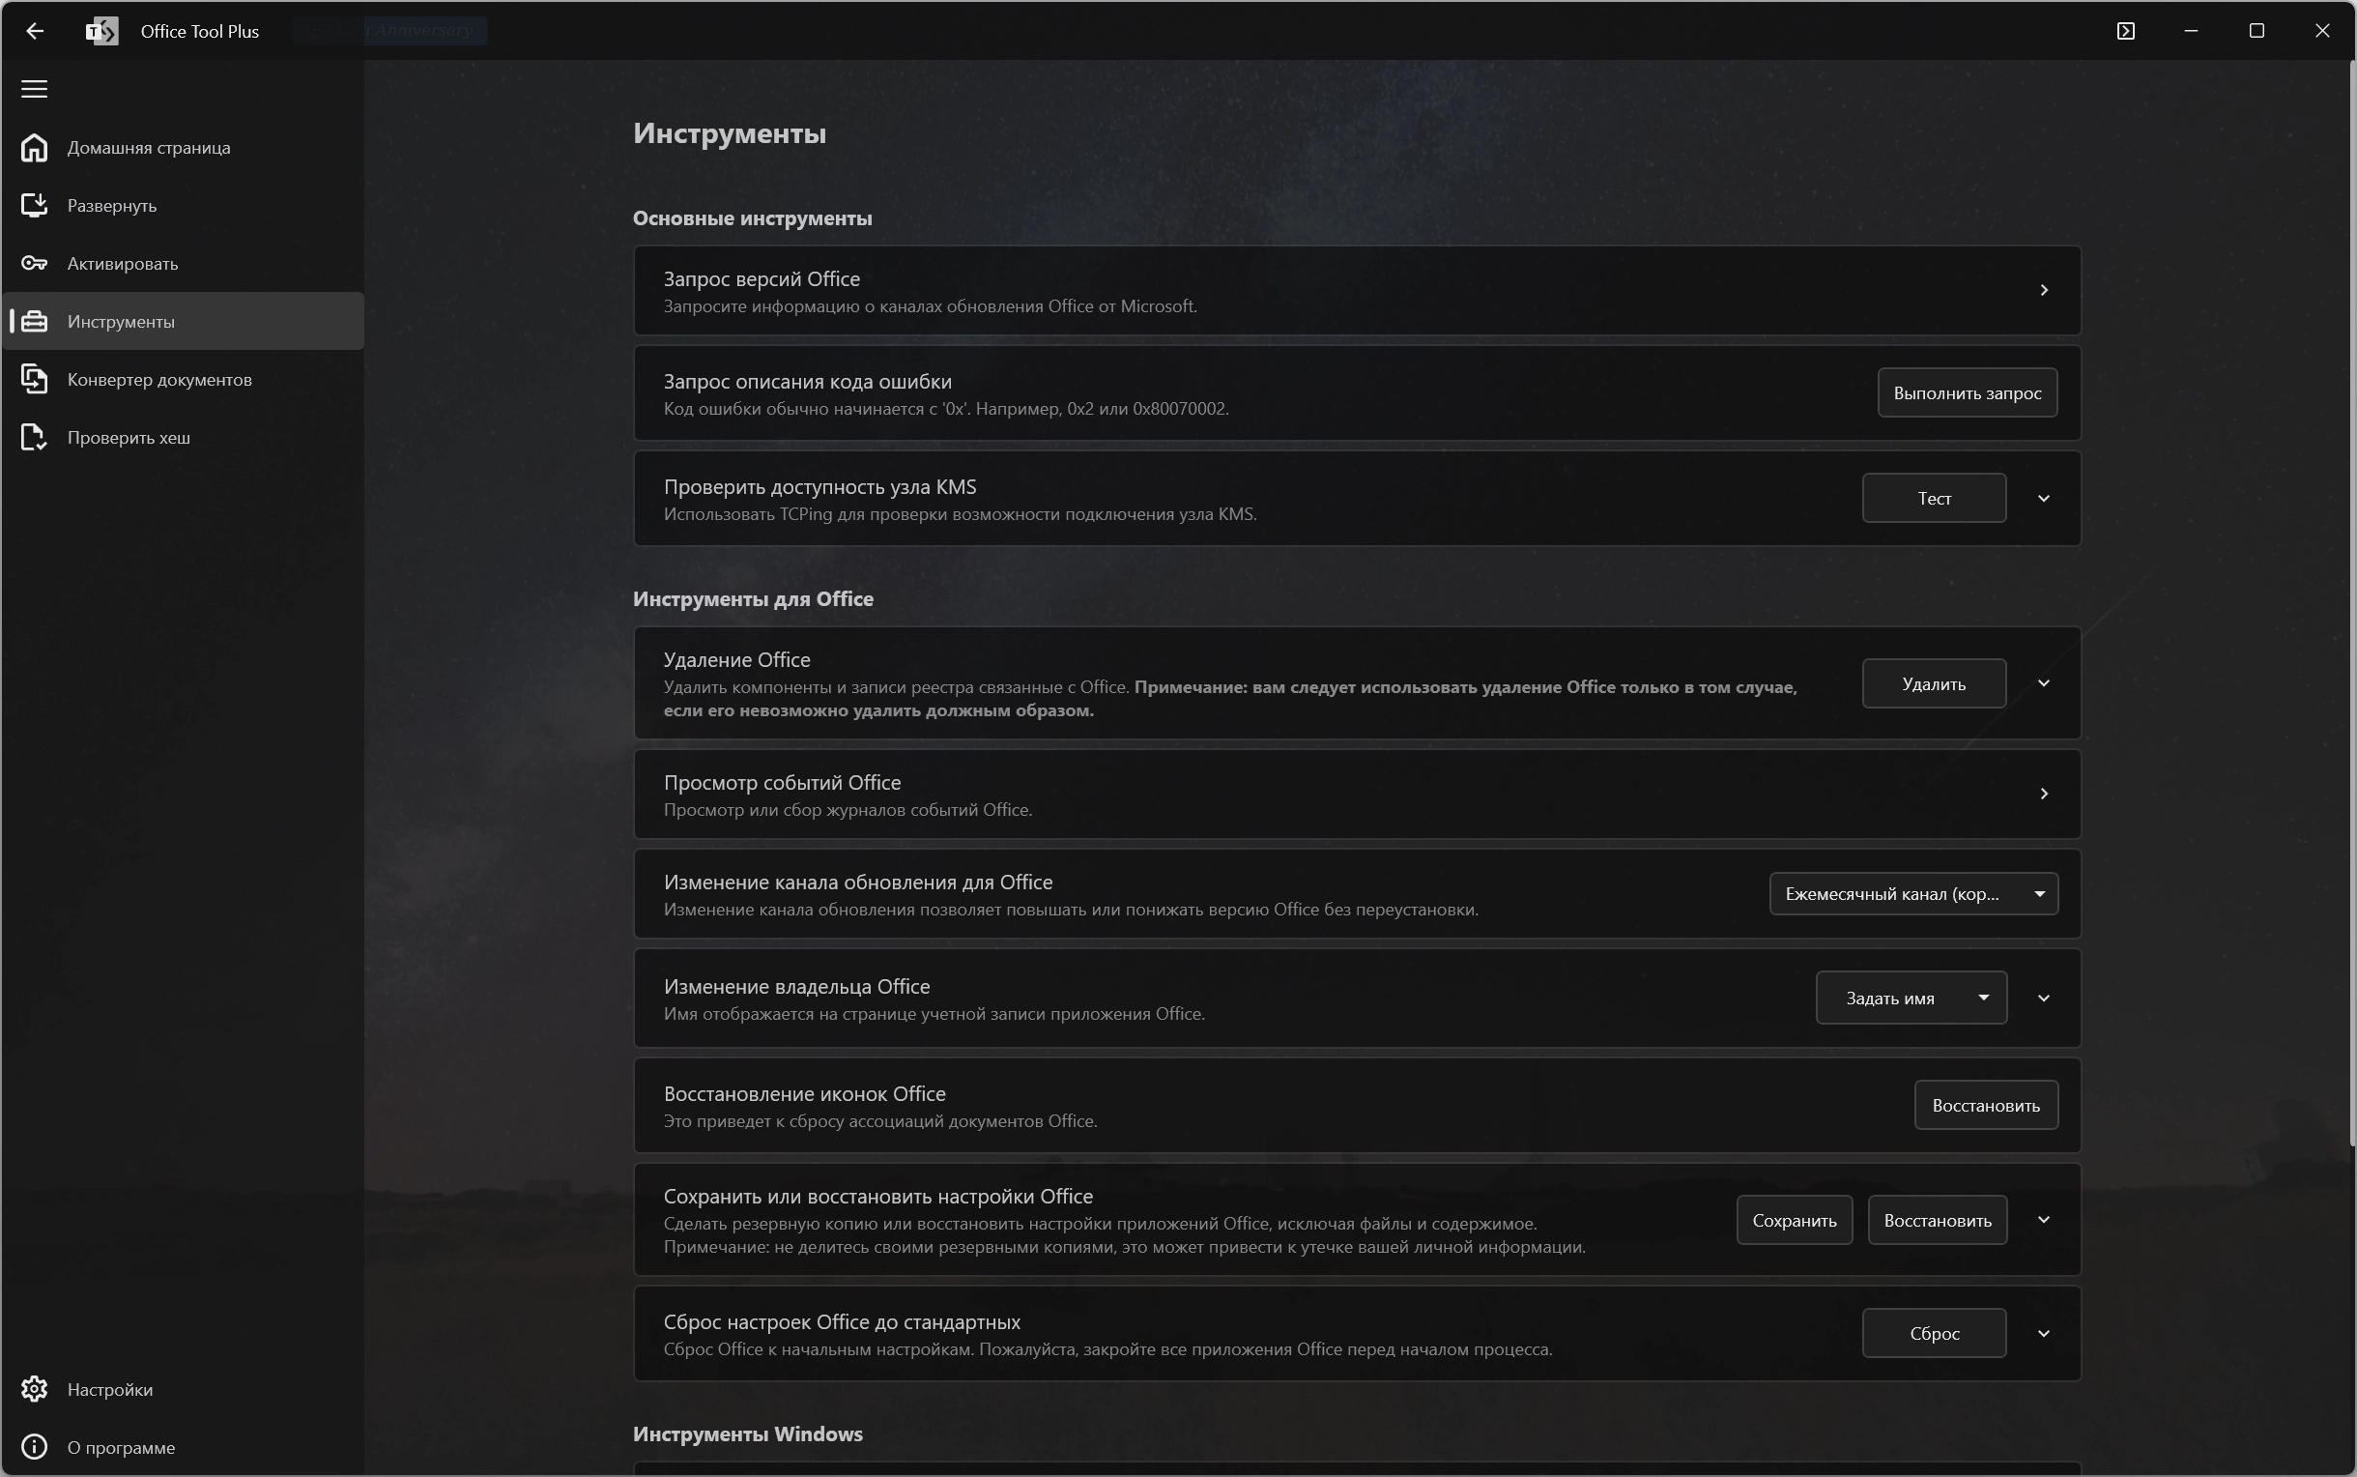Image resolution: width=2357 pixels, height=1477 pixels.
Task: Open Просмотр событий Office chevron
Action: coord(2044,794)
